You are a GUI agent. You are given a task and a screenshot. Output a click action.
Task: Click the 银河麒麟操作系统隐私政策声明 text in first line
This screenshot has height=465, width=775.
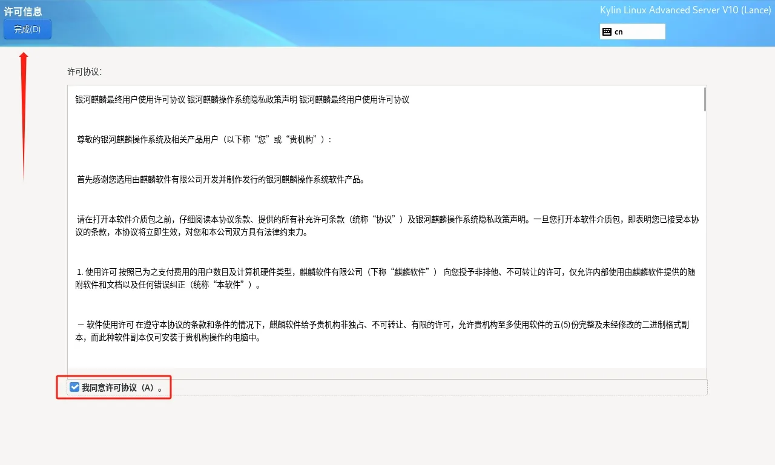[242, 99]
